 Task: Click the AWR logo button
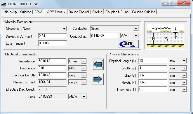(x=128, y=44)
